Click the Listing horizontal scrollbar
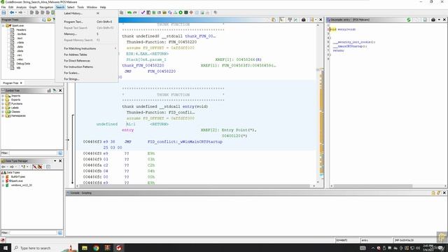Image resolution: width=448 pixels, height=252 pixels. 195,186
